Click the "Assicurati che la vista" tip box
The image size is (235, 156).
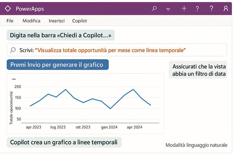199,70
